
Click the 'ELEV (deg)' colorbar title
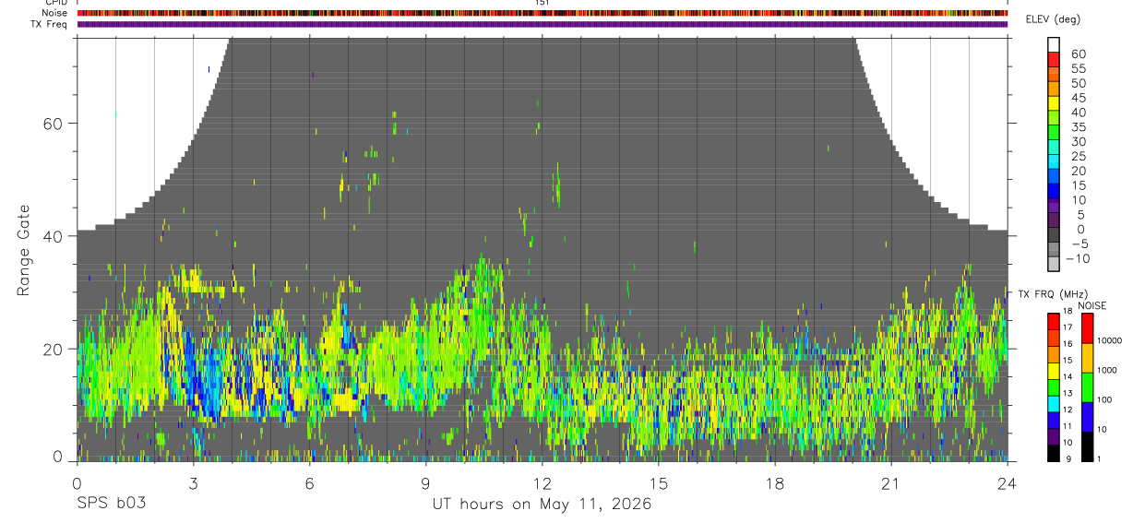(x=1053, y=19)
